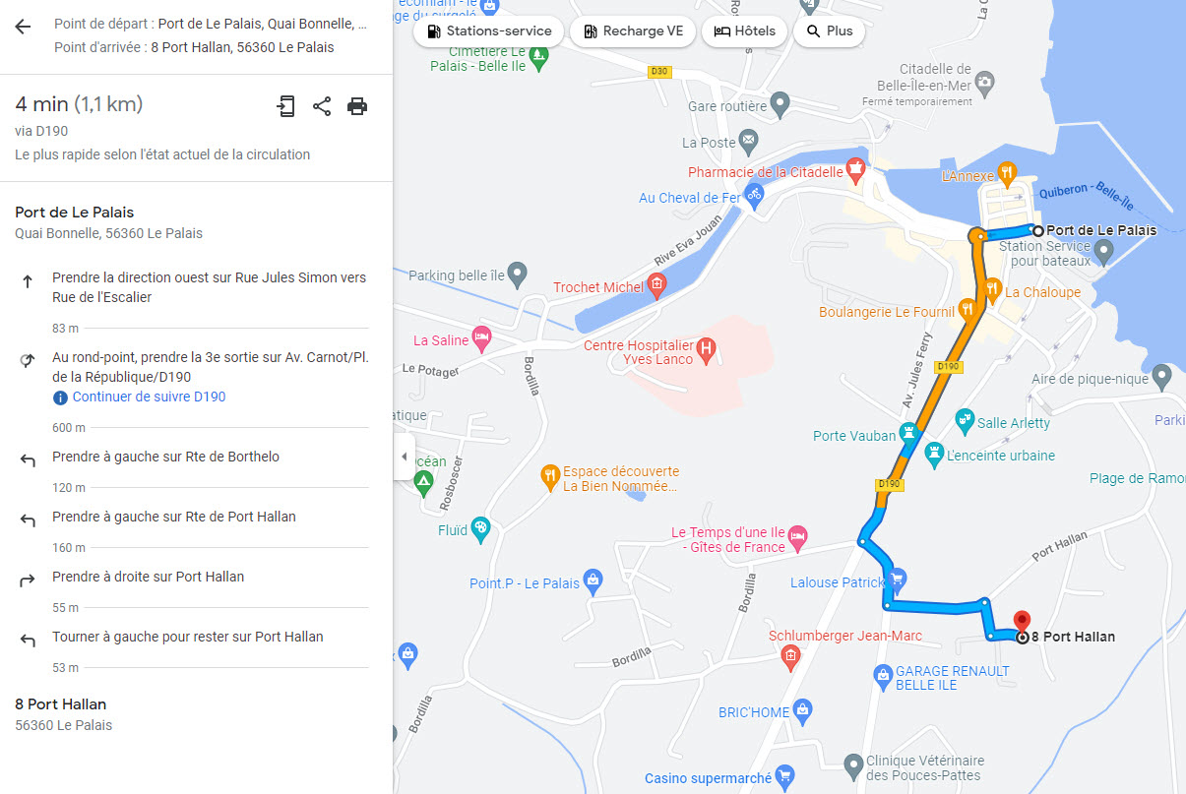Send directions to your phone icon
This screenshot has width=1186, height=794.
pos(285,106)
